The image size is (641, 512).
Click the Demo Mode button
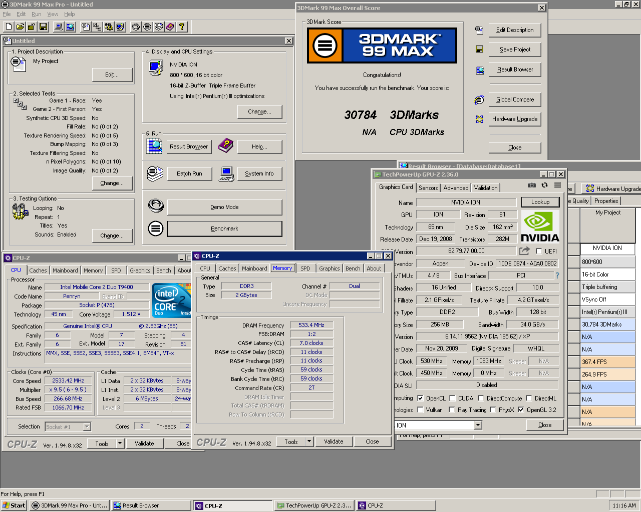(224, 207)
